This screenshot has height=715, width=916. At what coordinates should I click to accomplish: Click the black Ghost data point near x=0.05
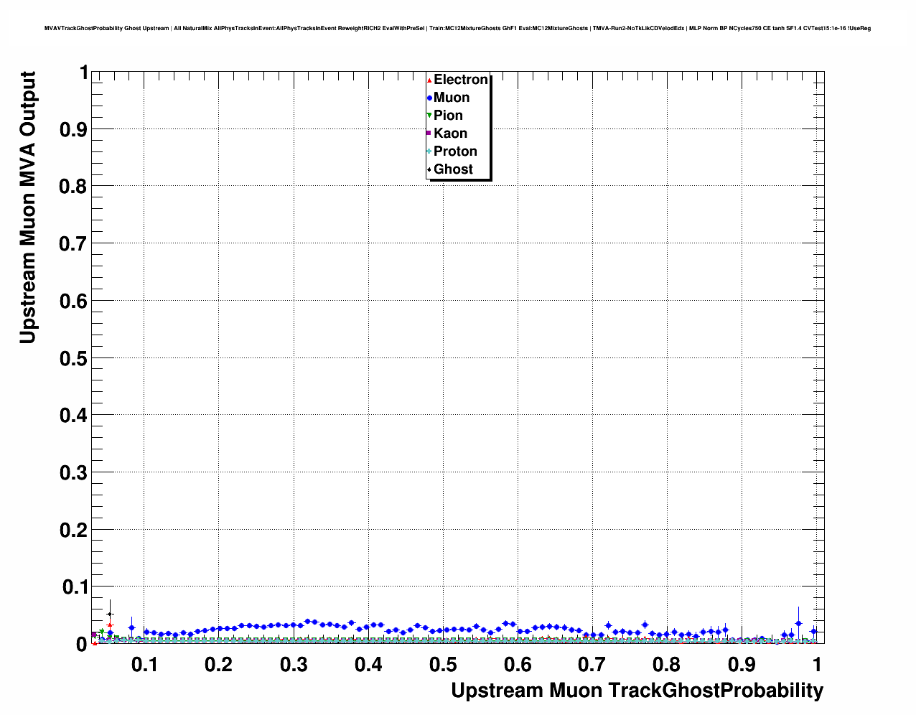click(x=110, y=614)
